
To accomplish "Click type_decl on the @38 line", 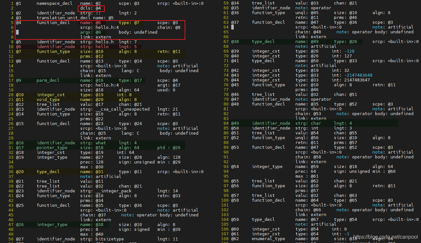I will pyautogui.click(x=263, y=41).
